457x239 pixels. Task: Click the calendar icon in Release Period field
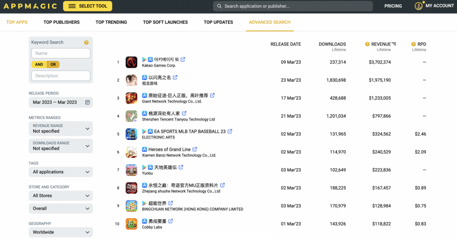coord(87,103)
